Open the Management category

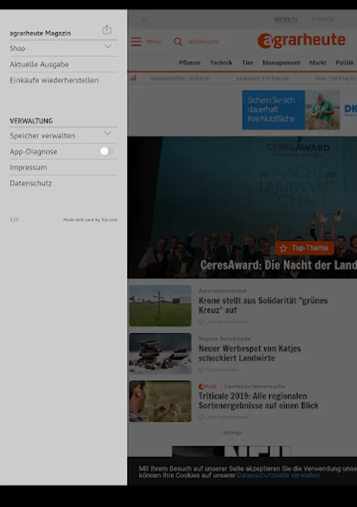click(x=281, y=63)
